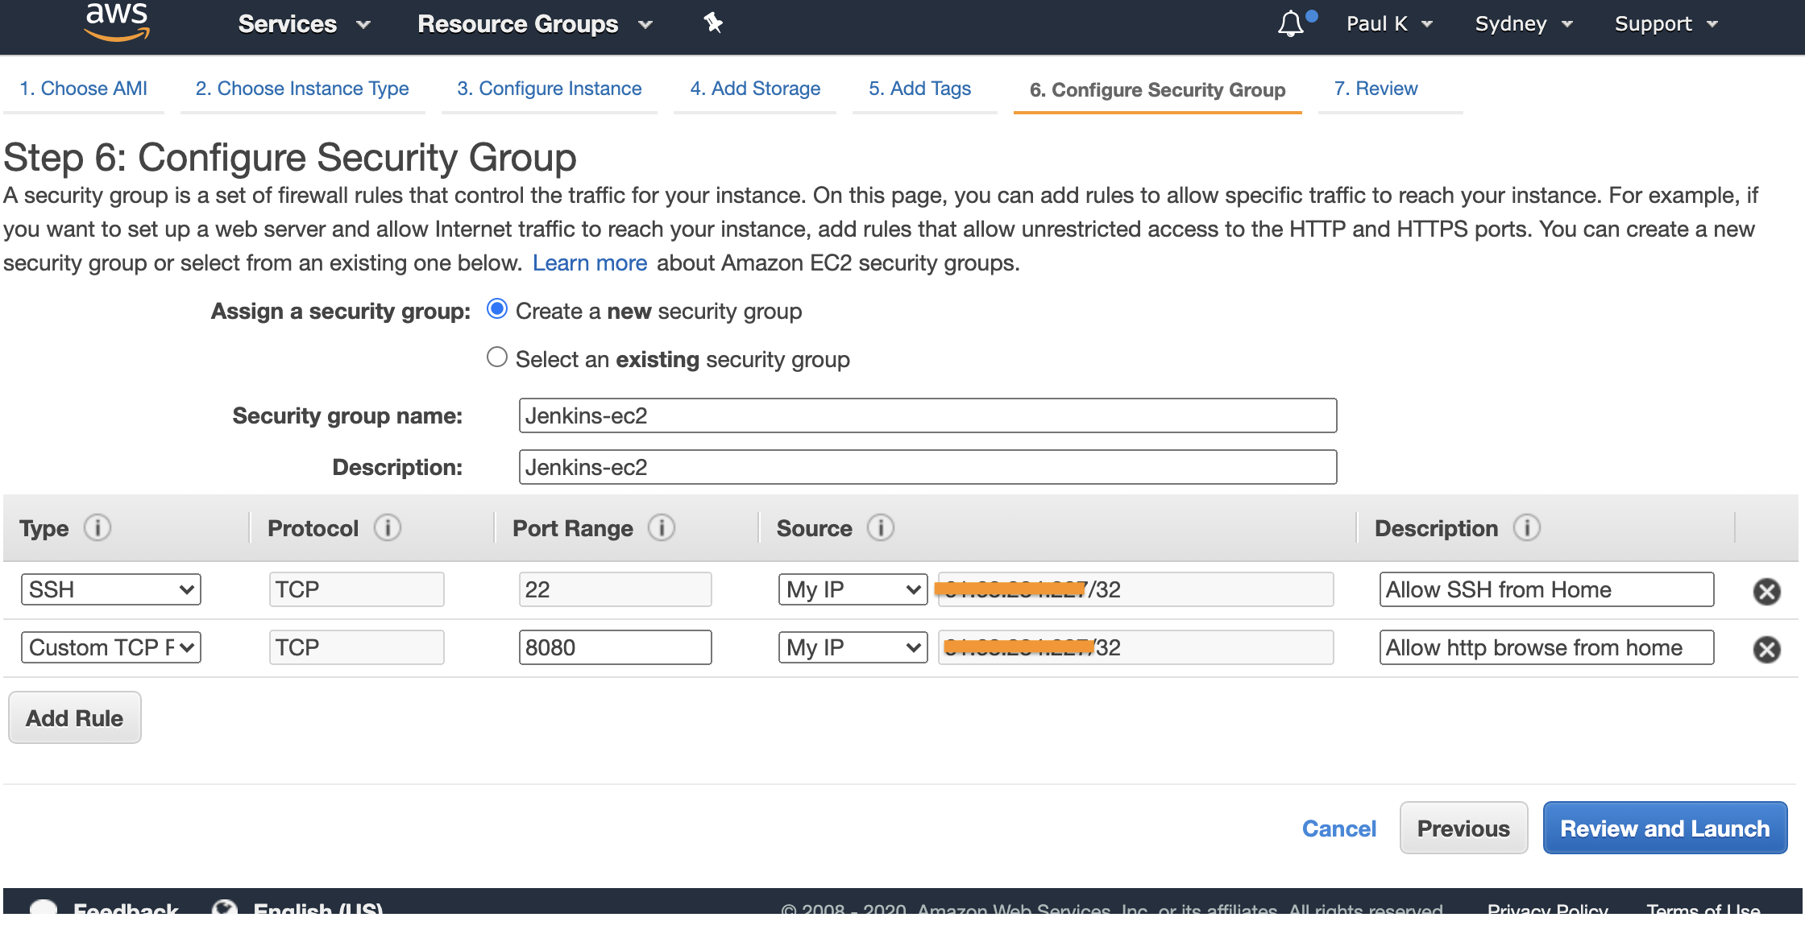This screenshot has width=1805, height=938.
Task: Click the Previous button
Action: click(1463, 828)
